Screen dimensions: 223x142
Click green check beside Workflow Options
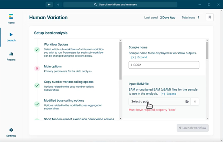pos(37,50)
